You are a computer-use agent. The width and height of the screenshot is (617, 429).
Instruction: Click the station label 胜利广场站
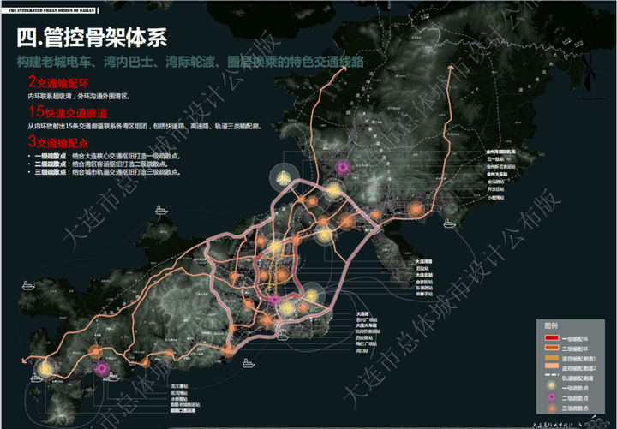367,320
